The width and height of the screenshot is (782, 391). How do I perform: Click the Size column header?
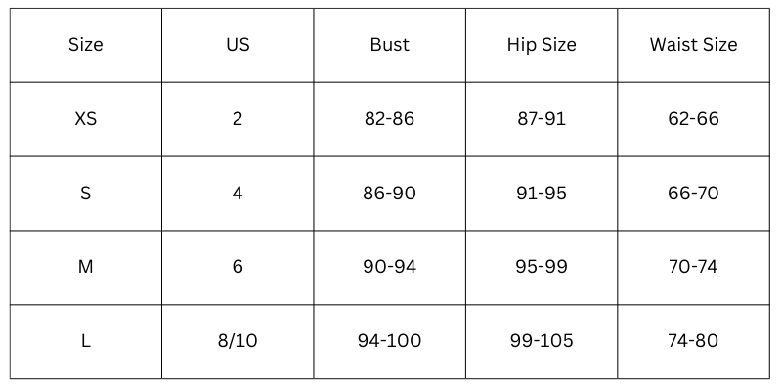[86, 45]
